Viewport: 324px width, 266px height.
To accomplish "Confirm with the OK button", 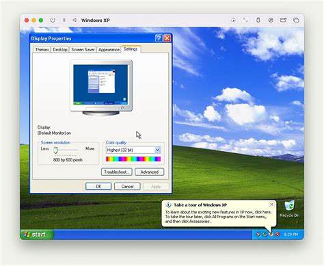I will pos(98,186).
